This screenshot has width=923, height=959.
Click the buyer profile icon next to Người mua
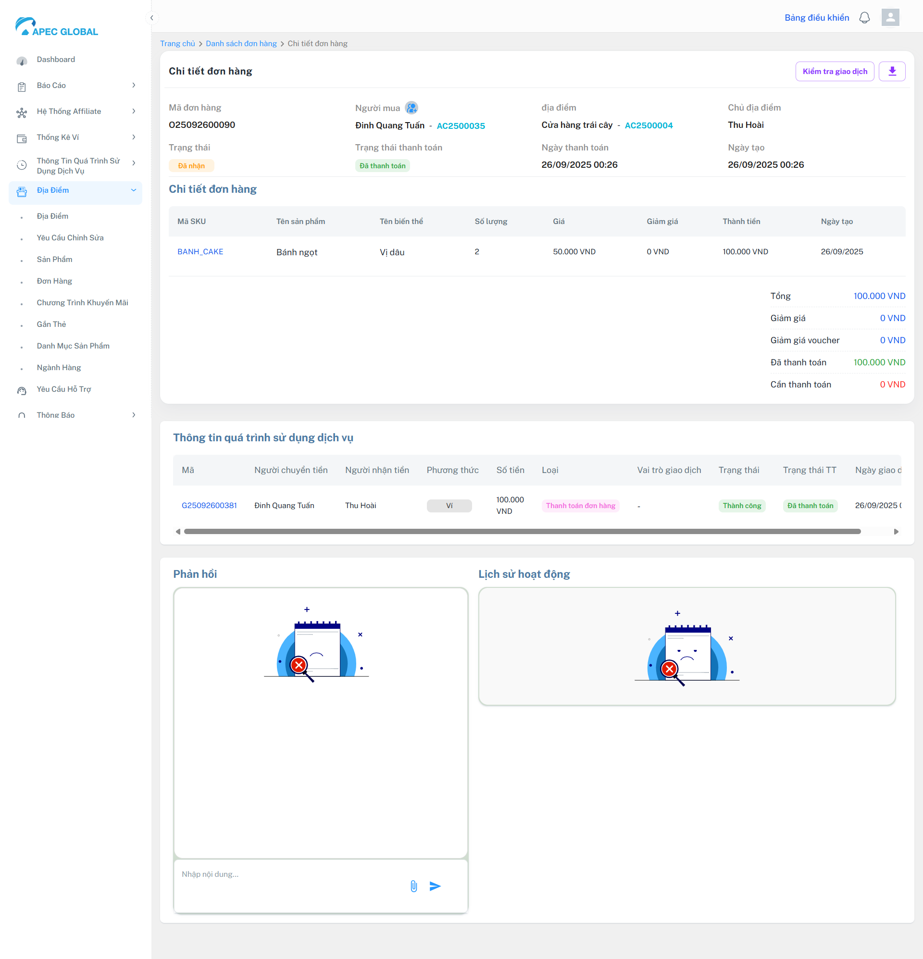click(x=412, y=108)
